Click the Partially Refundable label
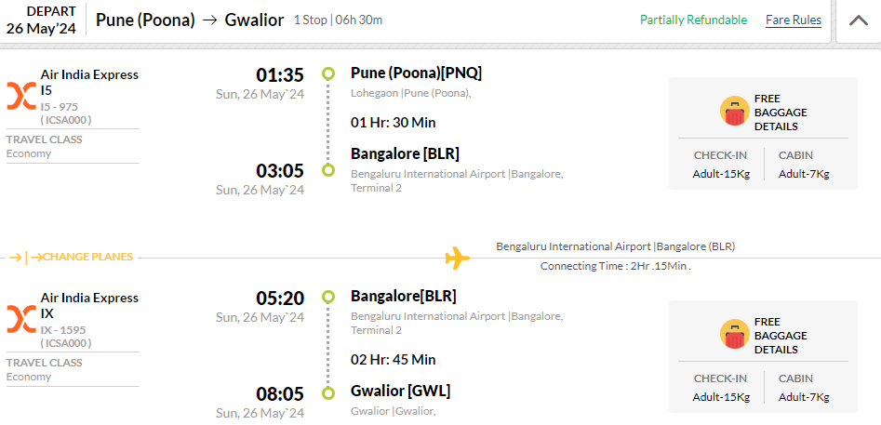This screenshot has height=425, width=881. pos(693,20)
